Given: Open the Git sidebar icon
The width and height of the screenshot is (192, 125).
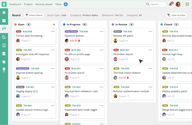Looking at the screenshot, I should 4,70.
